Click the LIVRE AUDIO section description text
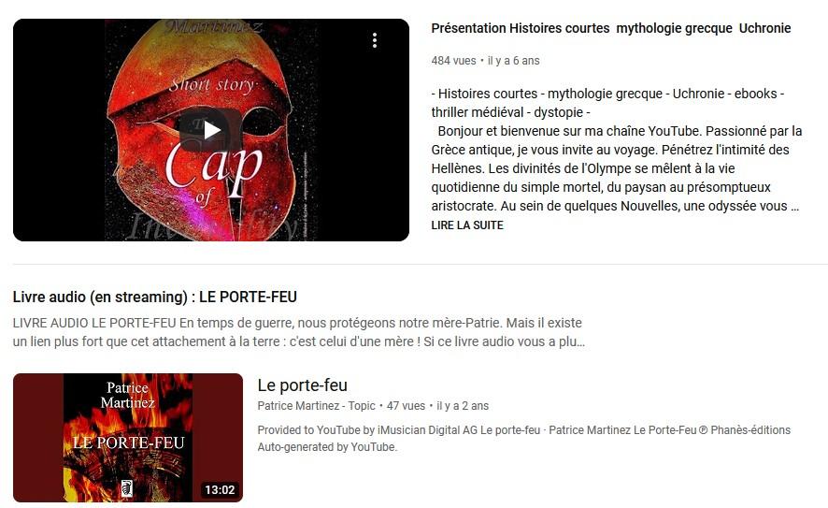The image size is (828, 508). [x=299, y=332]
